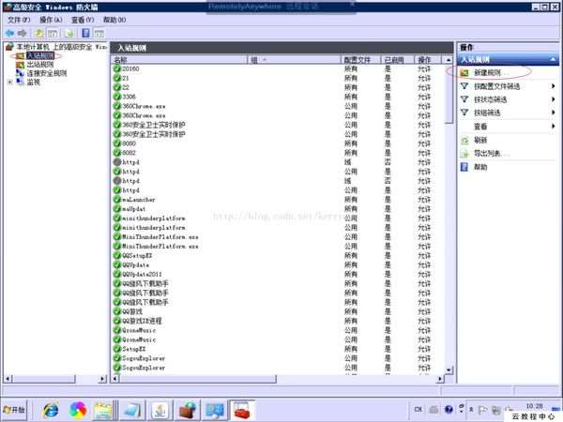This screenshot has height=422, width=563.
Task: Click the left tree horizontal scrollbar left arrow
Action: pyautogui.click(x=8, y=379)
